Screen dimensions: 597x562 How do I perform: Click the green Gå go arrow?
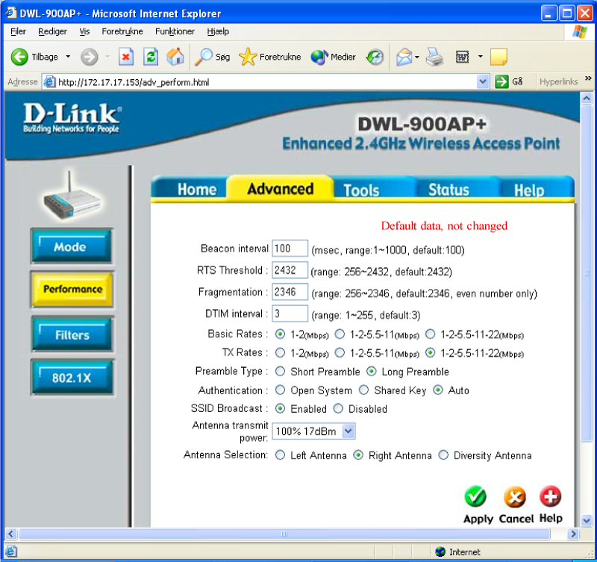pos(501,81)
